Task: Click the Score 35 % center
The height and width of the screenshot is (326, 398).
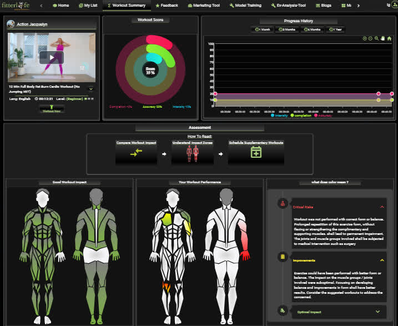Action: tap(150, 71)
